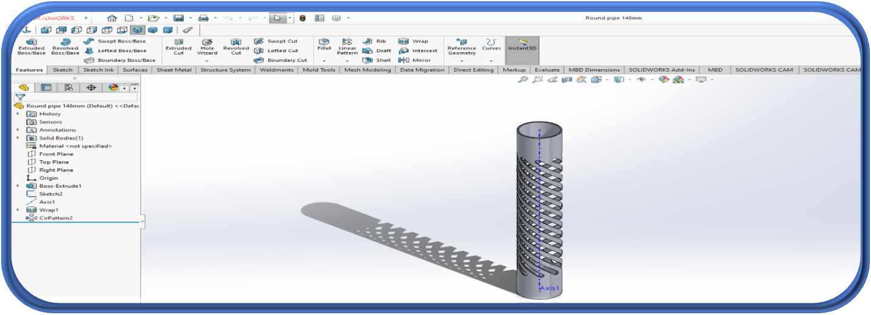Open the Linear Pattern dropdown arrow

(x=348, y=61)
